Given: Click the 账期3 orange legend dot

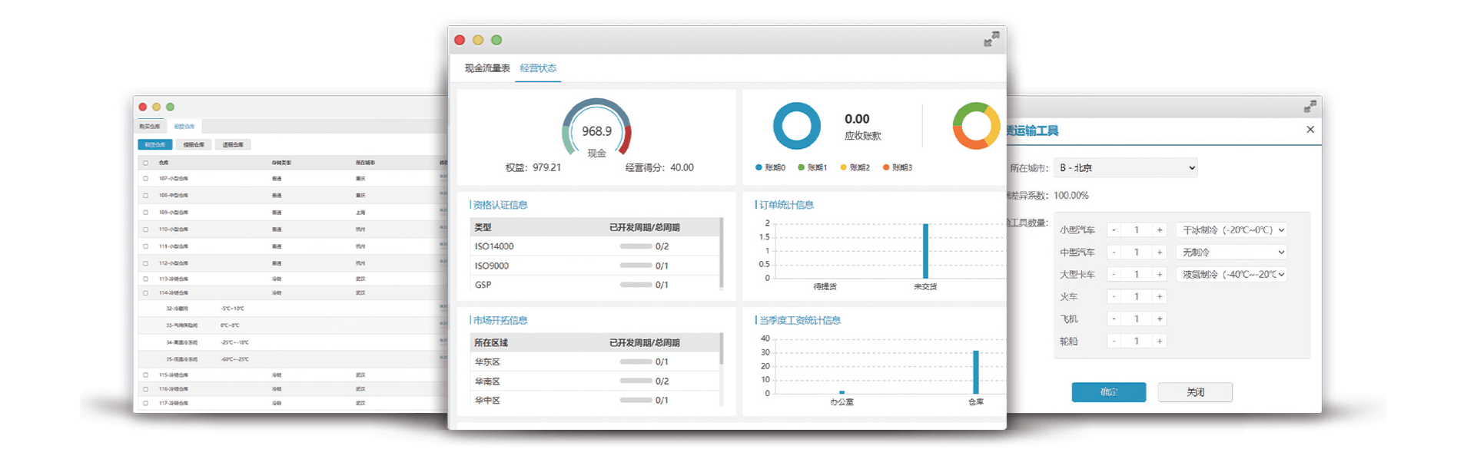Looking at the screenshot, I should [885, 167].
